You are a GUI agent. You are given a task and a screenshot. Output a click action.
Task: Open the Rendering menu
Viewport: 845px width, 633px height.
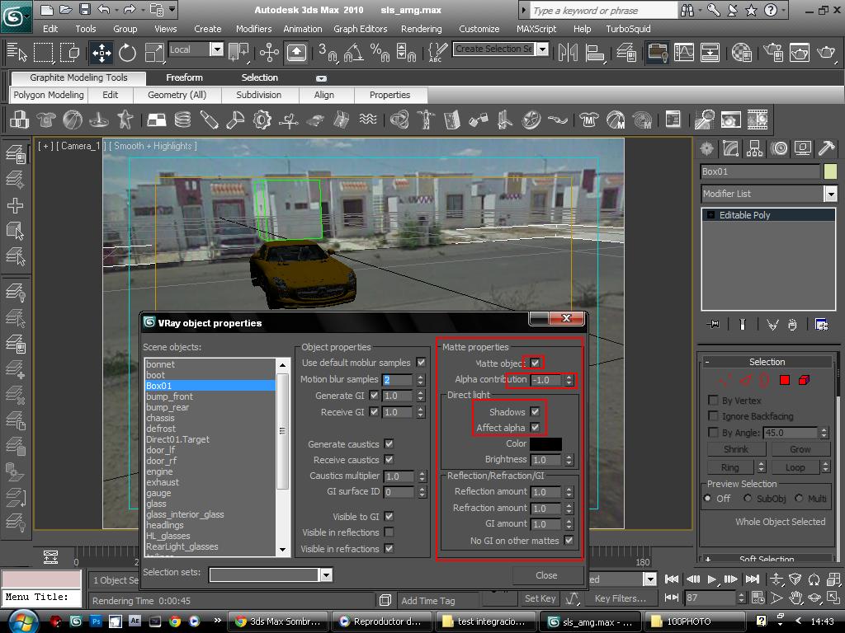tap(422, 29)
